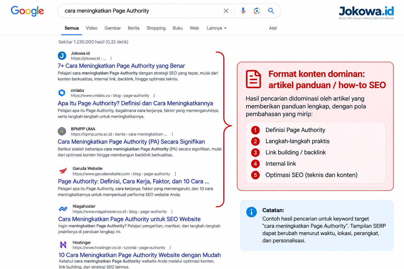The image size is (404, 269).
Task: Submit search with the magnifying glass icon
Action: click(271, 11)
